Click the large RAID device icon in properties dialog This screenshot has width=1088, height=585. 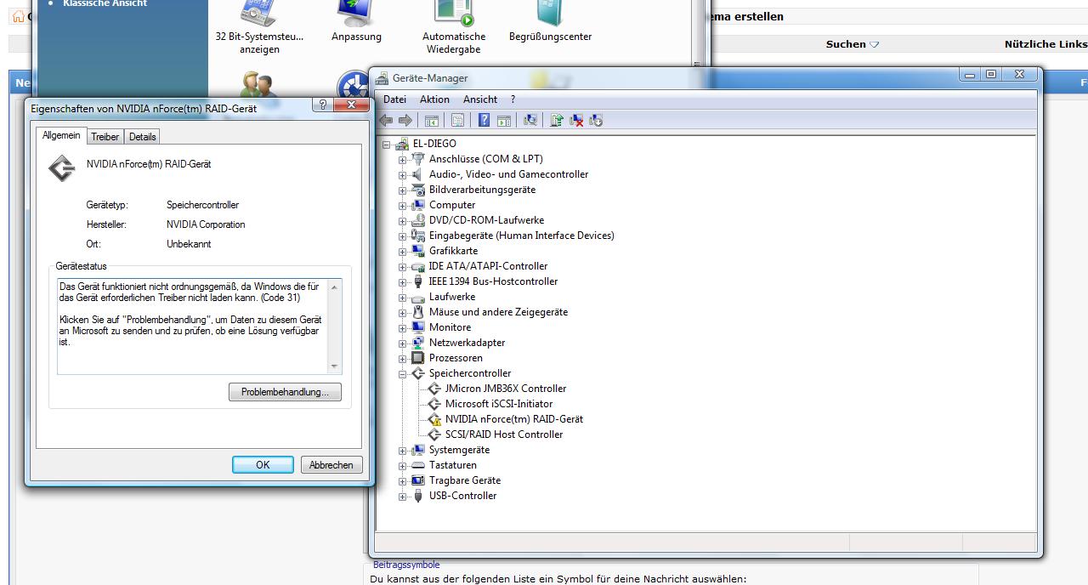[62, 168]
